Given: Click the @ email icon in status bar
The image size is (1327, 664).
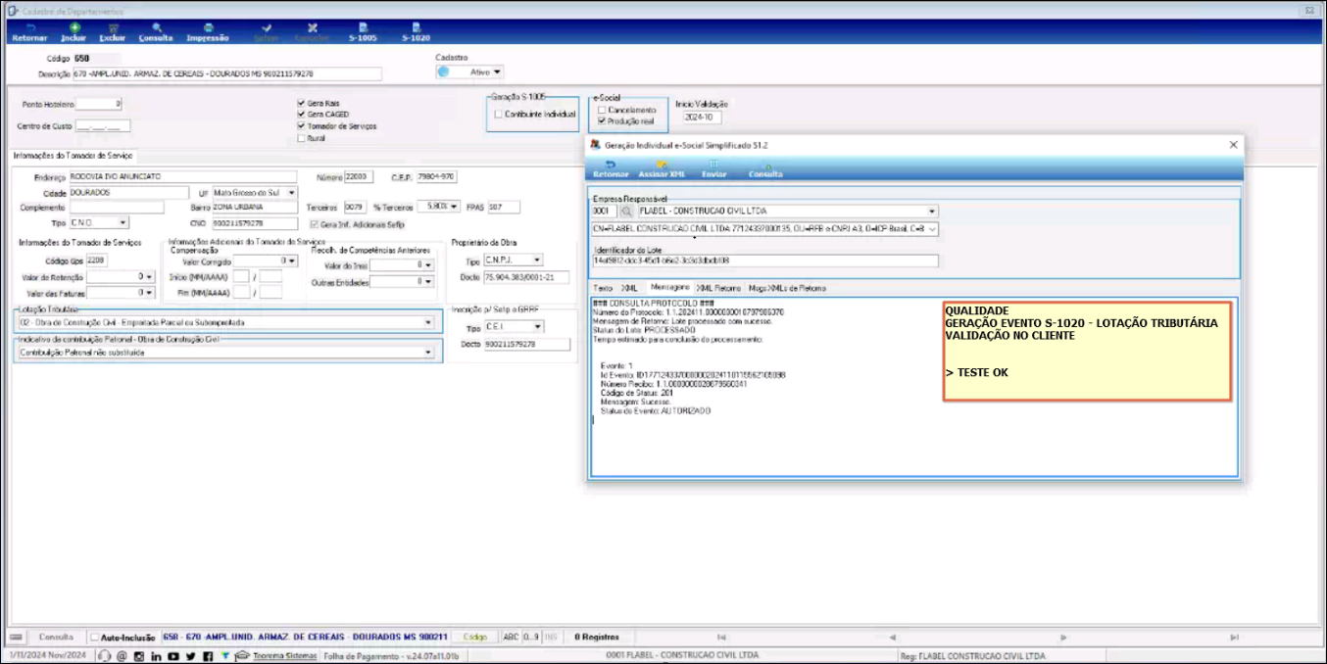Looking at the screenshot, I should pyautogui.click(x=122, y=656).
